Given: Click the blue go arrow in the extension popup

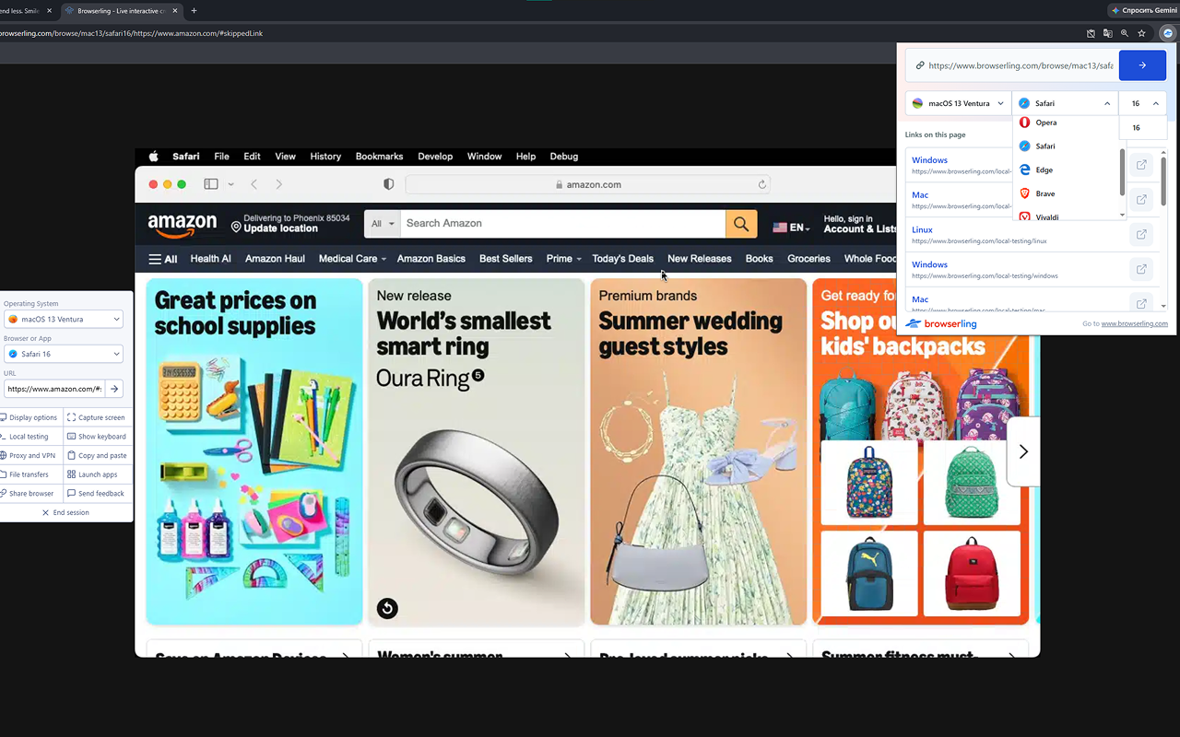Looking at the screenshot, I should (1142, 65).
